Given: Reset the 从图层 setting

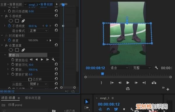Looking at the screenshot, I should [x=56, y=83].
